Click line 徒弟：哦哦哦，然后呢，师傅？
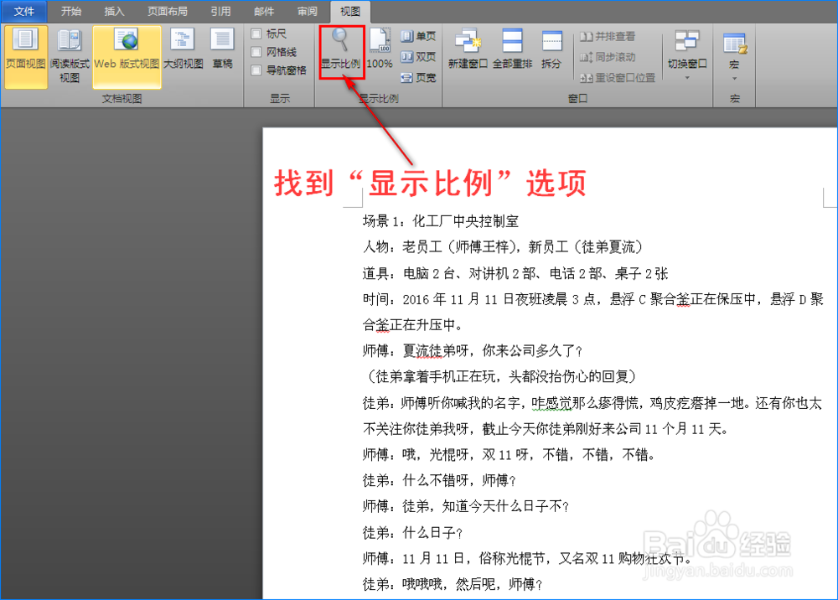838x600 pixels. click(x=453, y=584)
